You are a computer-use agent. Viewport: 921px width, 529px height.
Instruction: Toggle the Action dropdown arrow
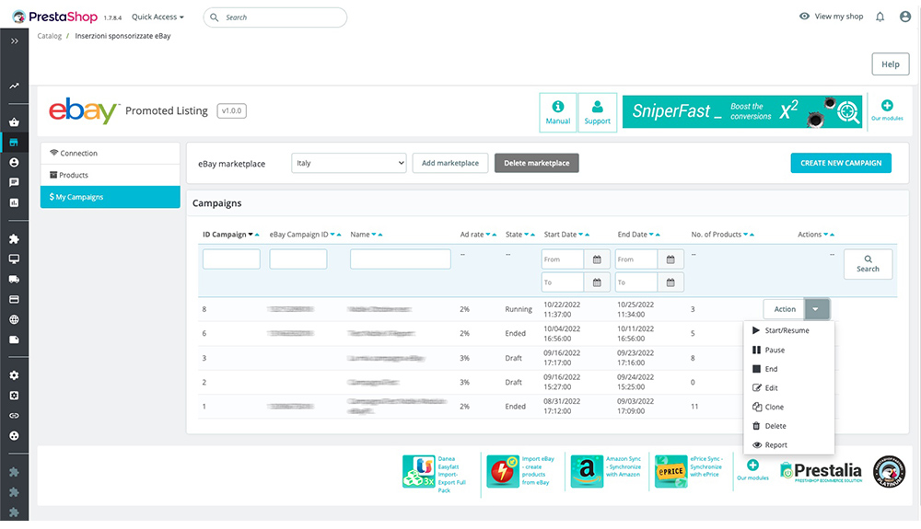coord(815,309)
